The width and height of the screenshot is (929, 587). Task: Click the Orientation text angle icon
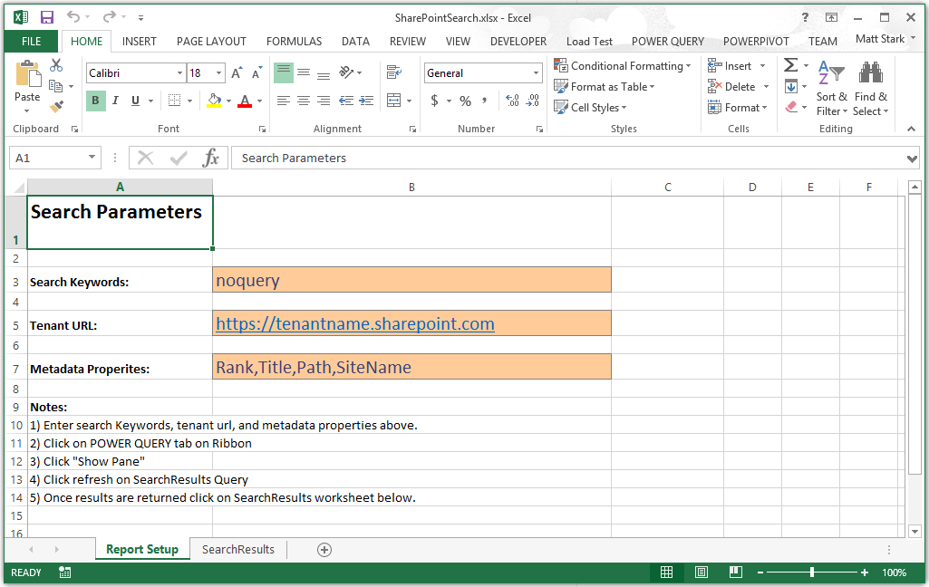(346, 72)
